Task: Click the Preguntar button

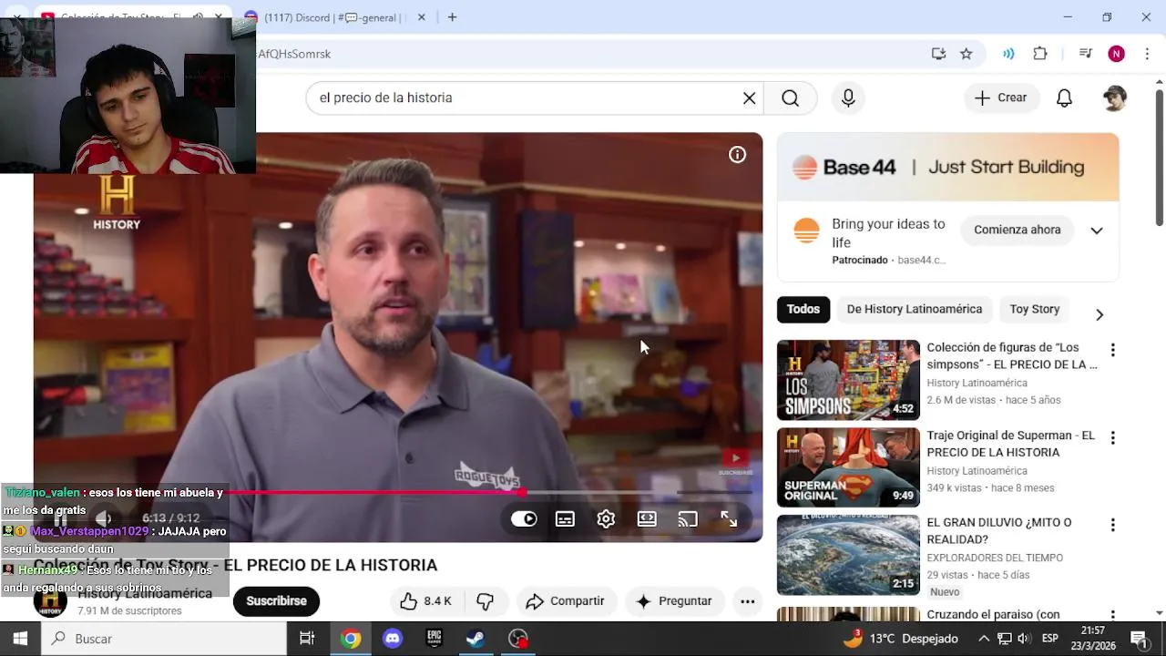Action: (x=674, y=601)
